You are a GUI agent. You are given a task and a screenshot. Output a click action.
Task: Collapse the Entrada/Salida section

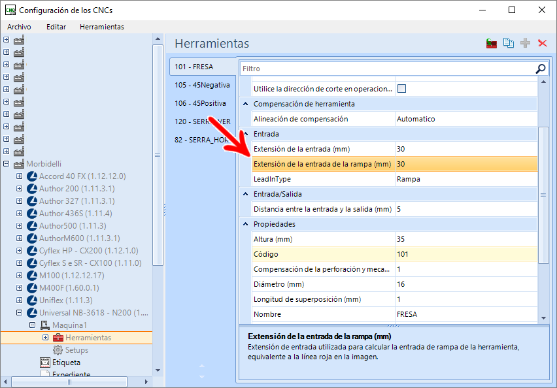(245, 194)
